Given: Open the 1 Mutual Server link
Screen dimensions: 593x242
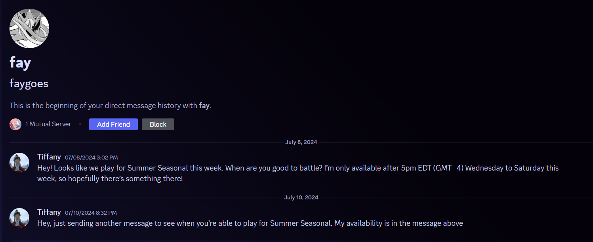Looking at the screenshot, I should click(48, 124).
